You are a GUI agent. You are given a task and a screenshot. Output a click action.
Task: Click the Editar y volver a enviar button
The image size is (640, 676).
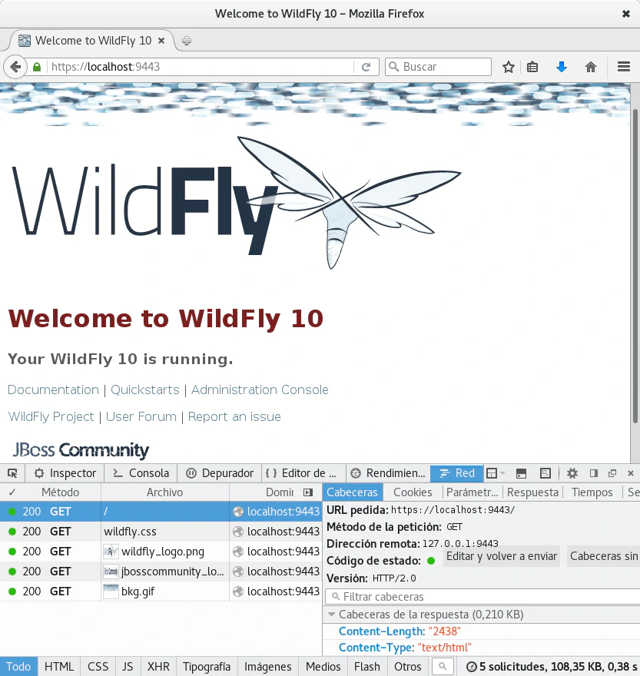pyautogui.click(x=502, y=556)
